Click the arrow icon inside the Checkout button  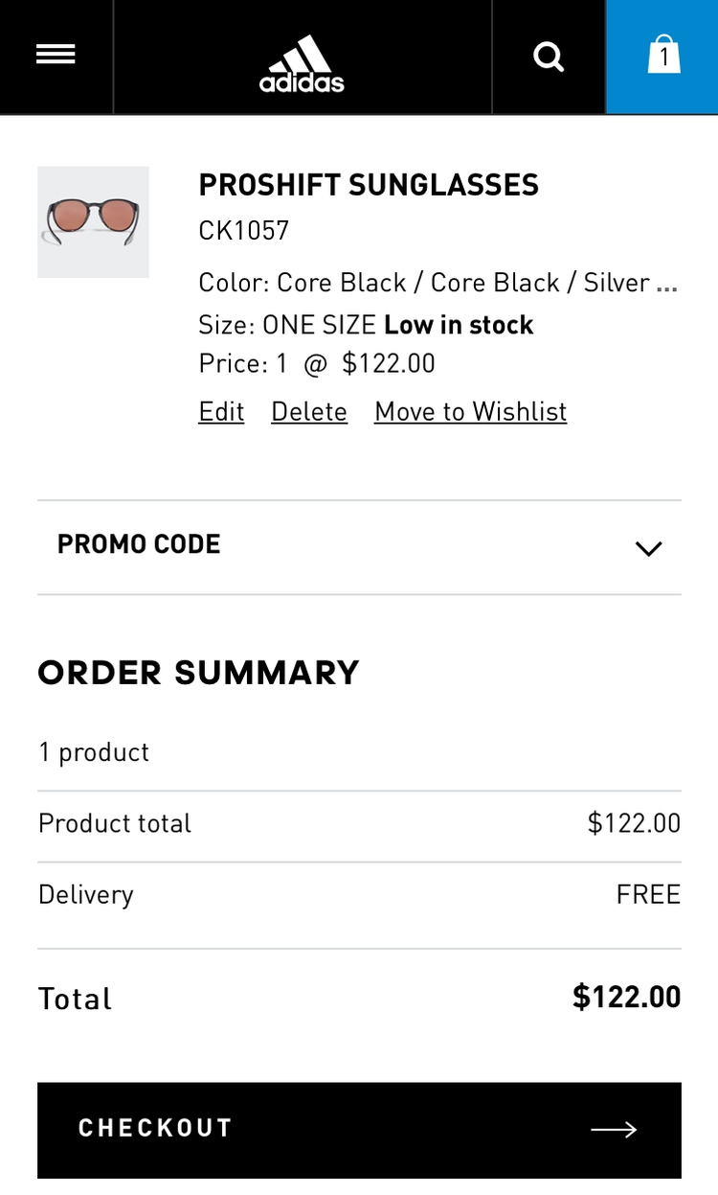click(x=614, y=1130)
